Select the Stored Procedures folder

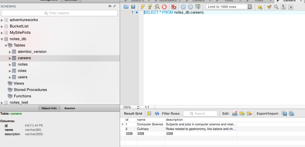30,90
